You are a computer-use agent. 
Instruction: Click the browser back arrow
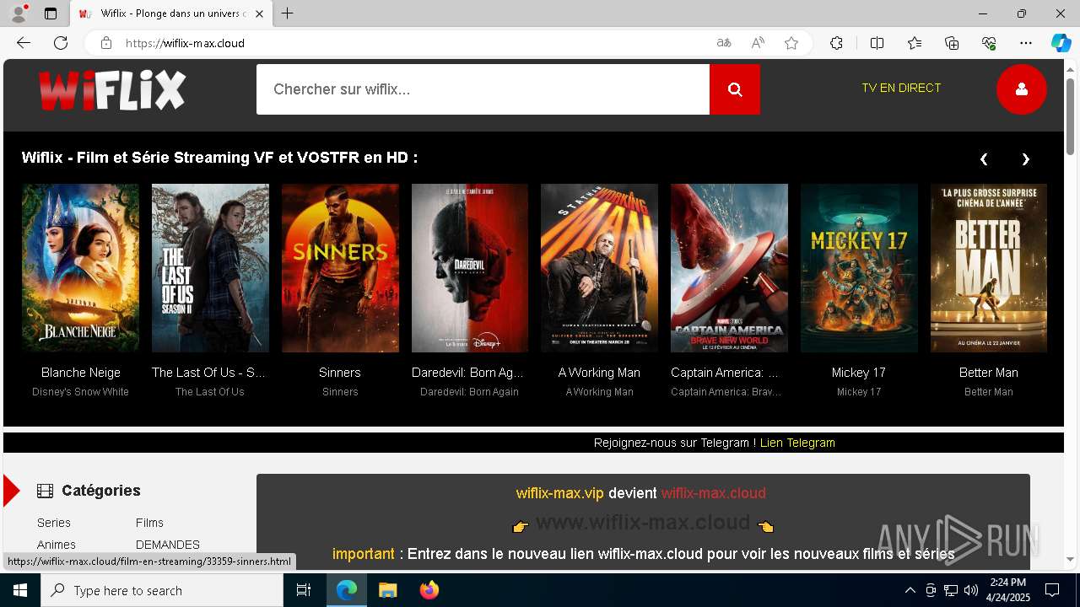click(24, 43)
